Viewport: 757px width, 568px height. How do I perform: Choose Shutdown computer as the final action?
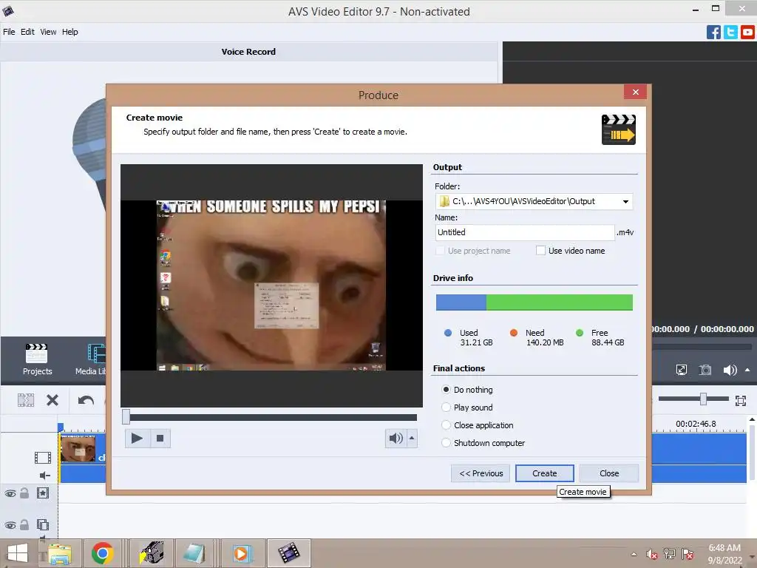446,443
